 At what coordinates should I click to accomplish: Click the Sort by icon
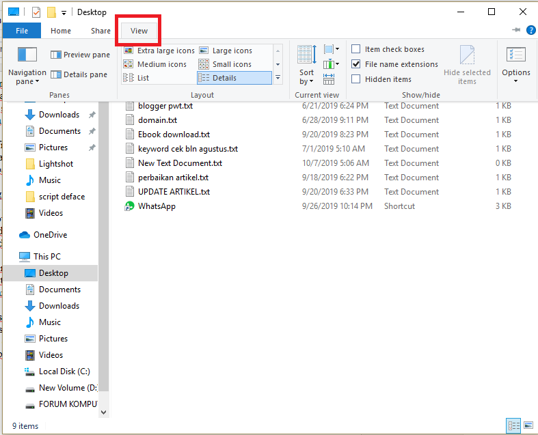pos(307,55)
